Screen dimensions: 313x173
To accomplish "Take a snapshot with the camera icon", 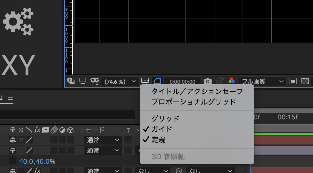I will coord(208,81).
